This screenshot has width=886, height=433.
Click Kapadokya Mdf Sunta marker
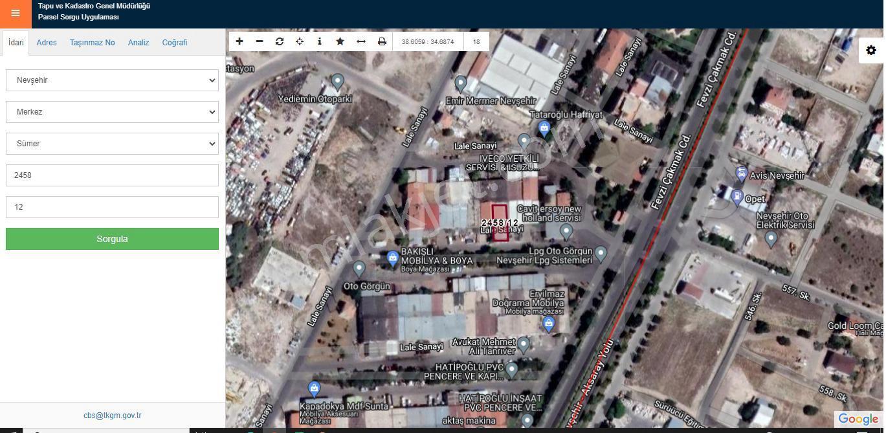point(315,389)
